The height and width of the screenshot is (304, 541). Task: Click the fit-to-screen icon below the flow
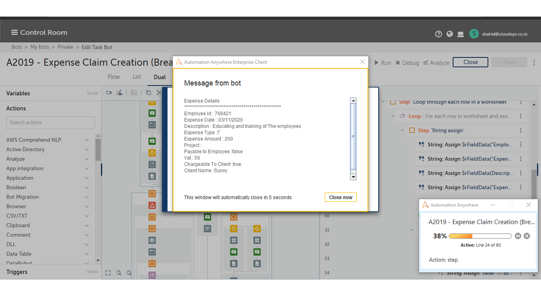[x=108, y=273]
